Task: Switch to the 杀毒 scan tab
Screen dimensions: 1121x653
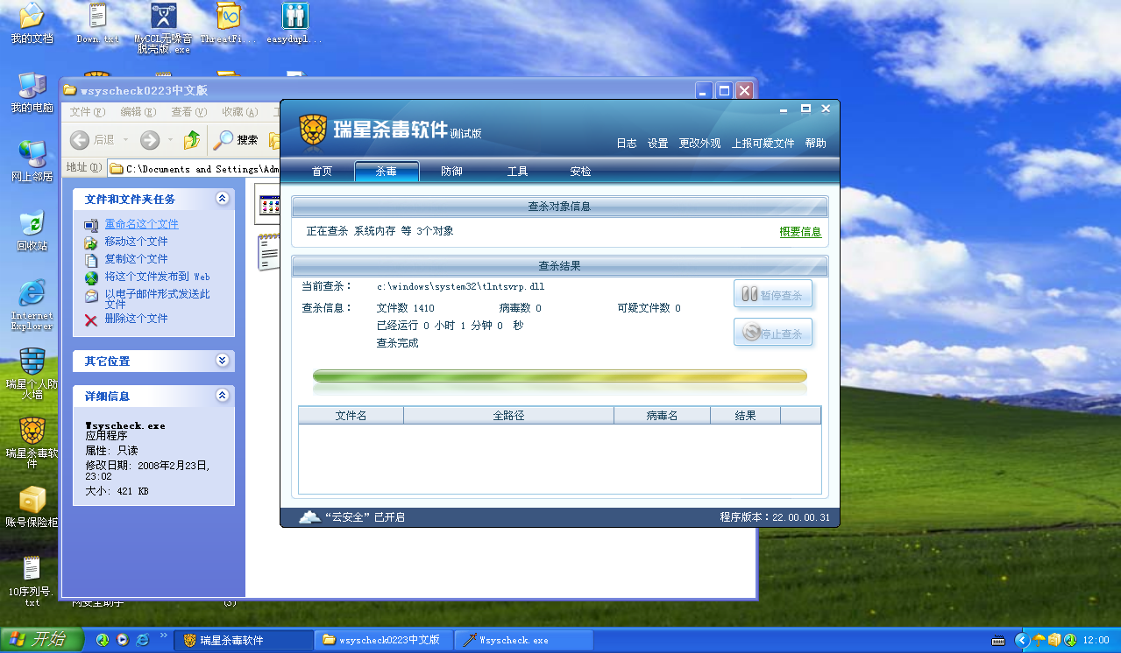Action: pyautogui.click(x=387, y=172)
